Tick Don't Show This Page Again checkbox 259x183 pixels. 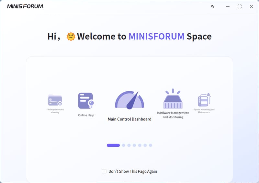click(x=104, y=171)
